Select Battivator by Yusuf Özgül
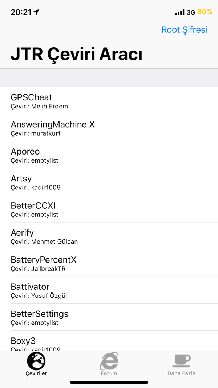This screenshot has height=388, width=218. coord(109,290)
